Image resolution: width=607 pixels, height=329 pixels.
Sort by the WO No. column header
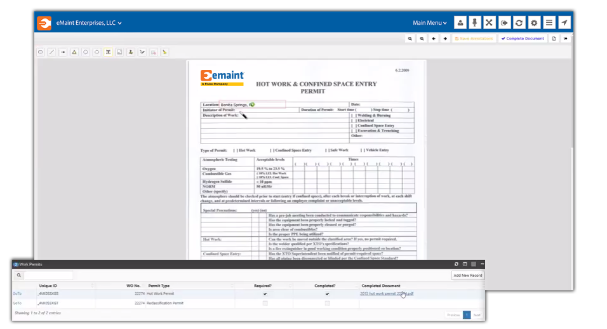133,286
